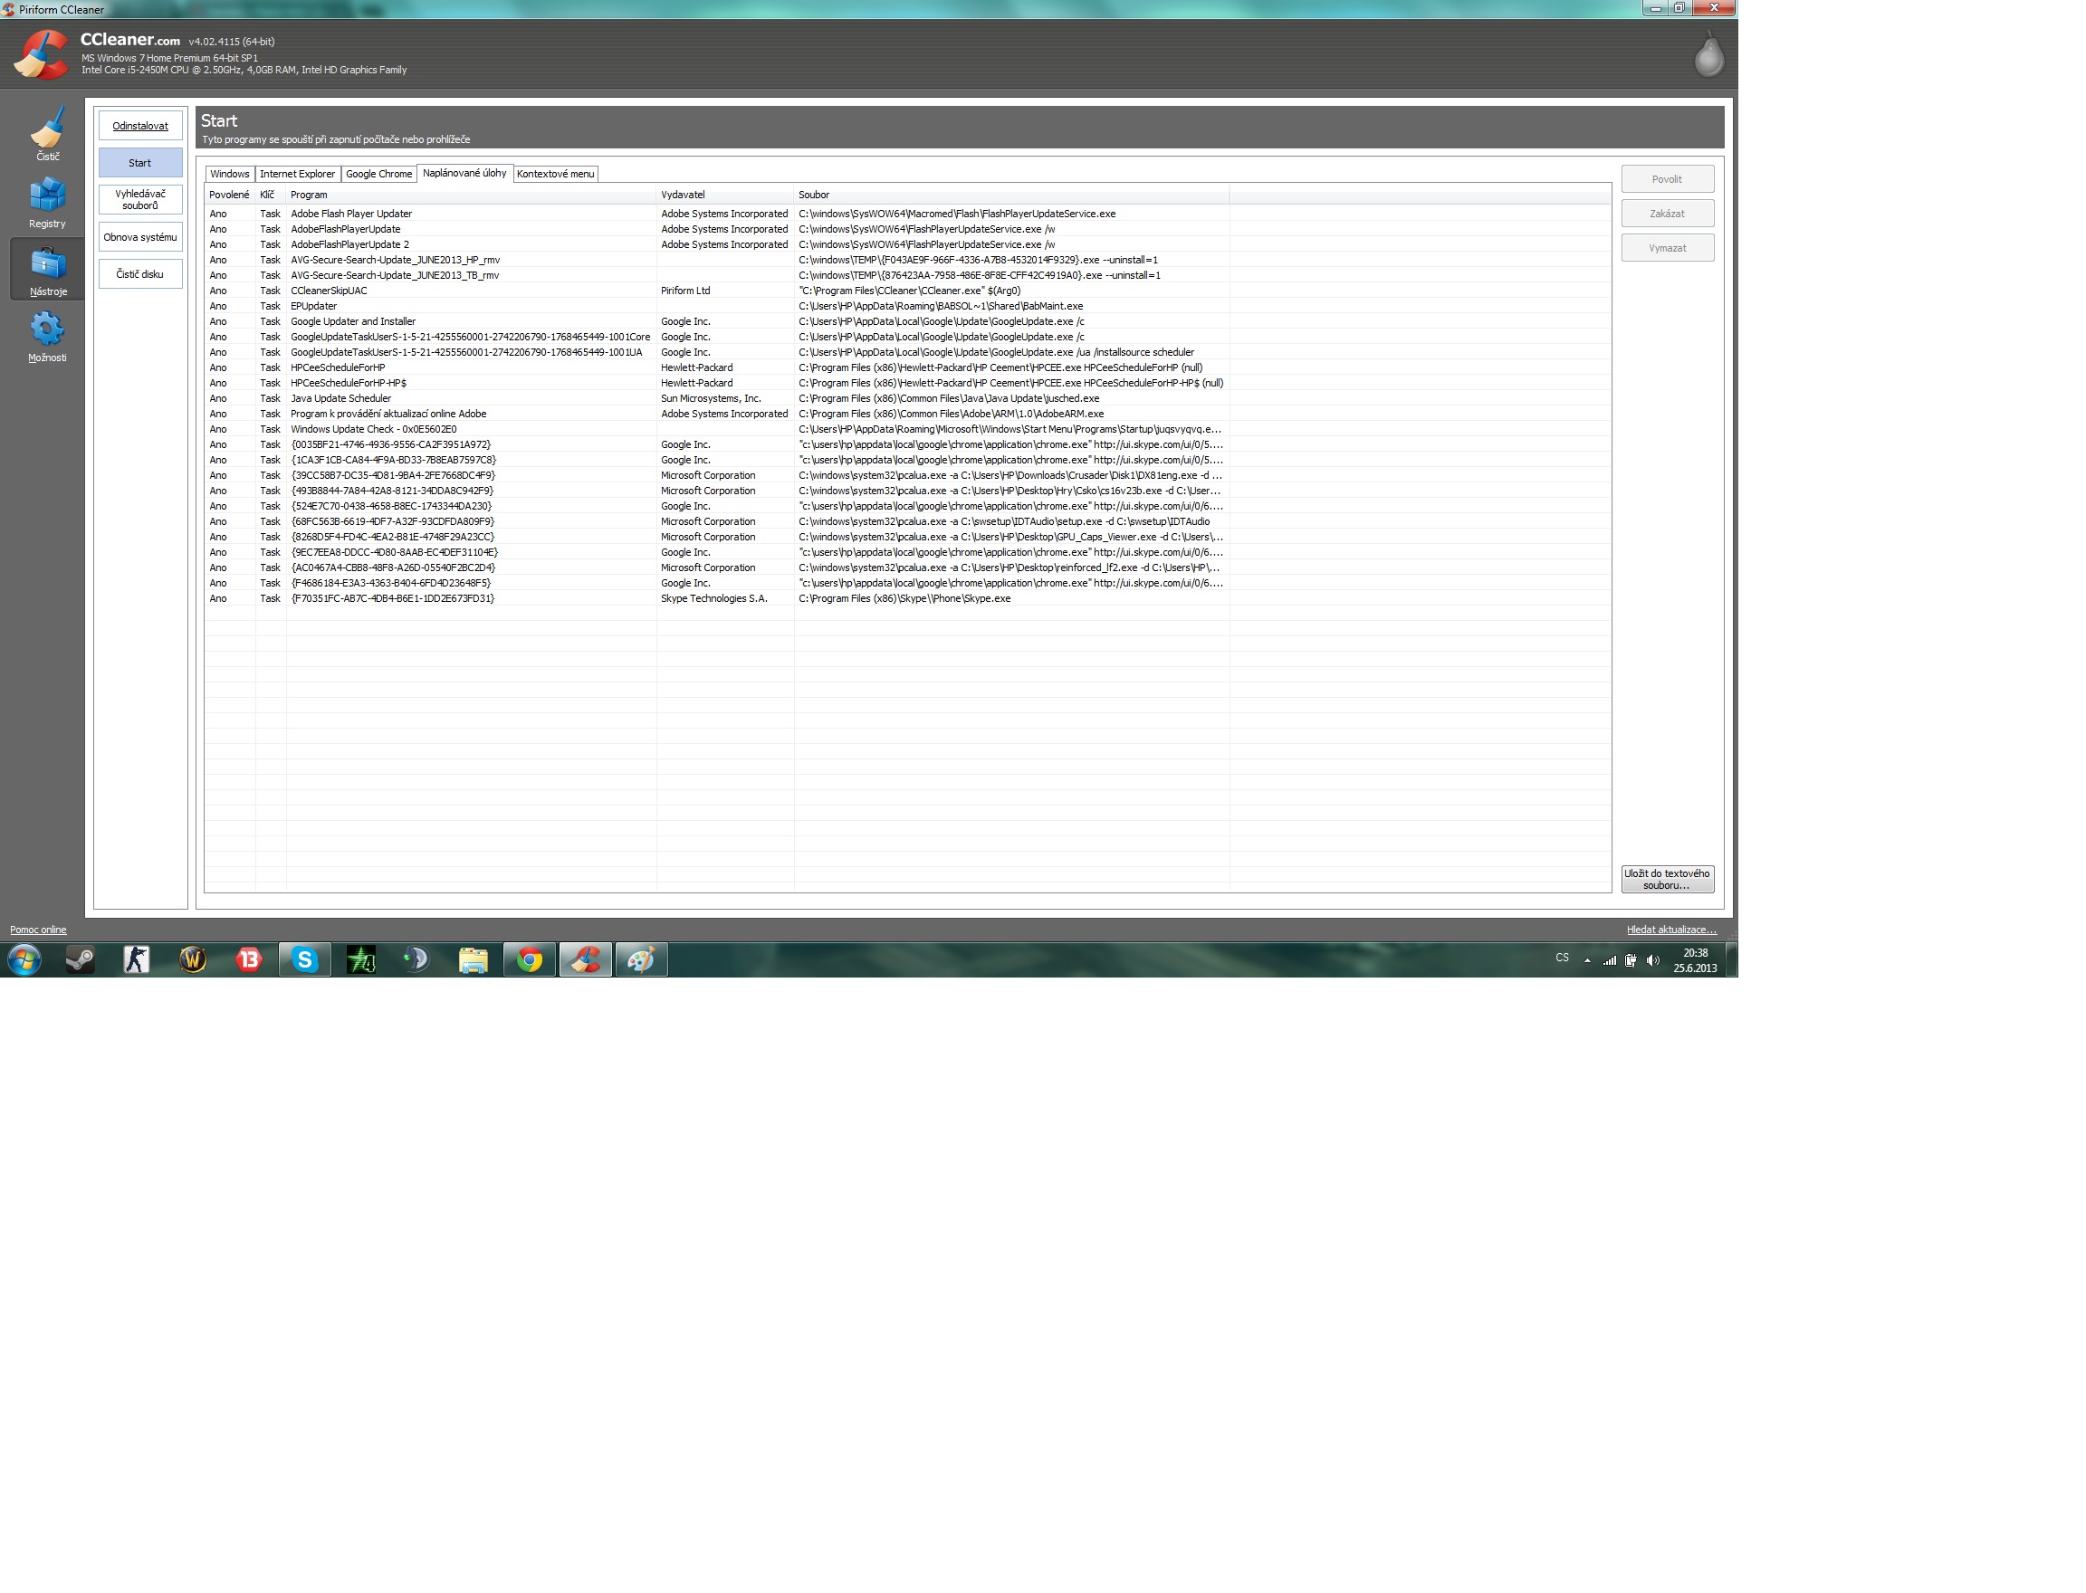Open the Kontextové menu tab
This screenshot has height=1593, width=2086.
click(555, 174)
